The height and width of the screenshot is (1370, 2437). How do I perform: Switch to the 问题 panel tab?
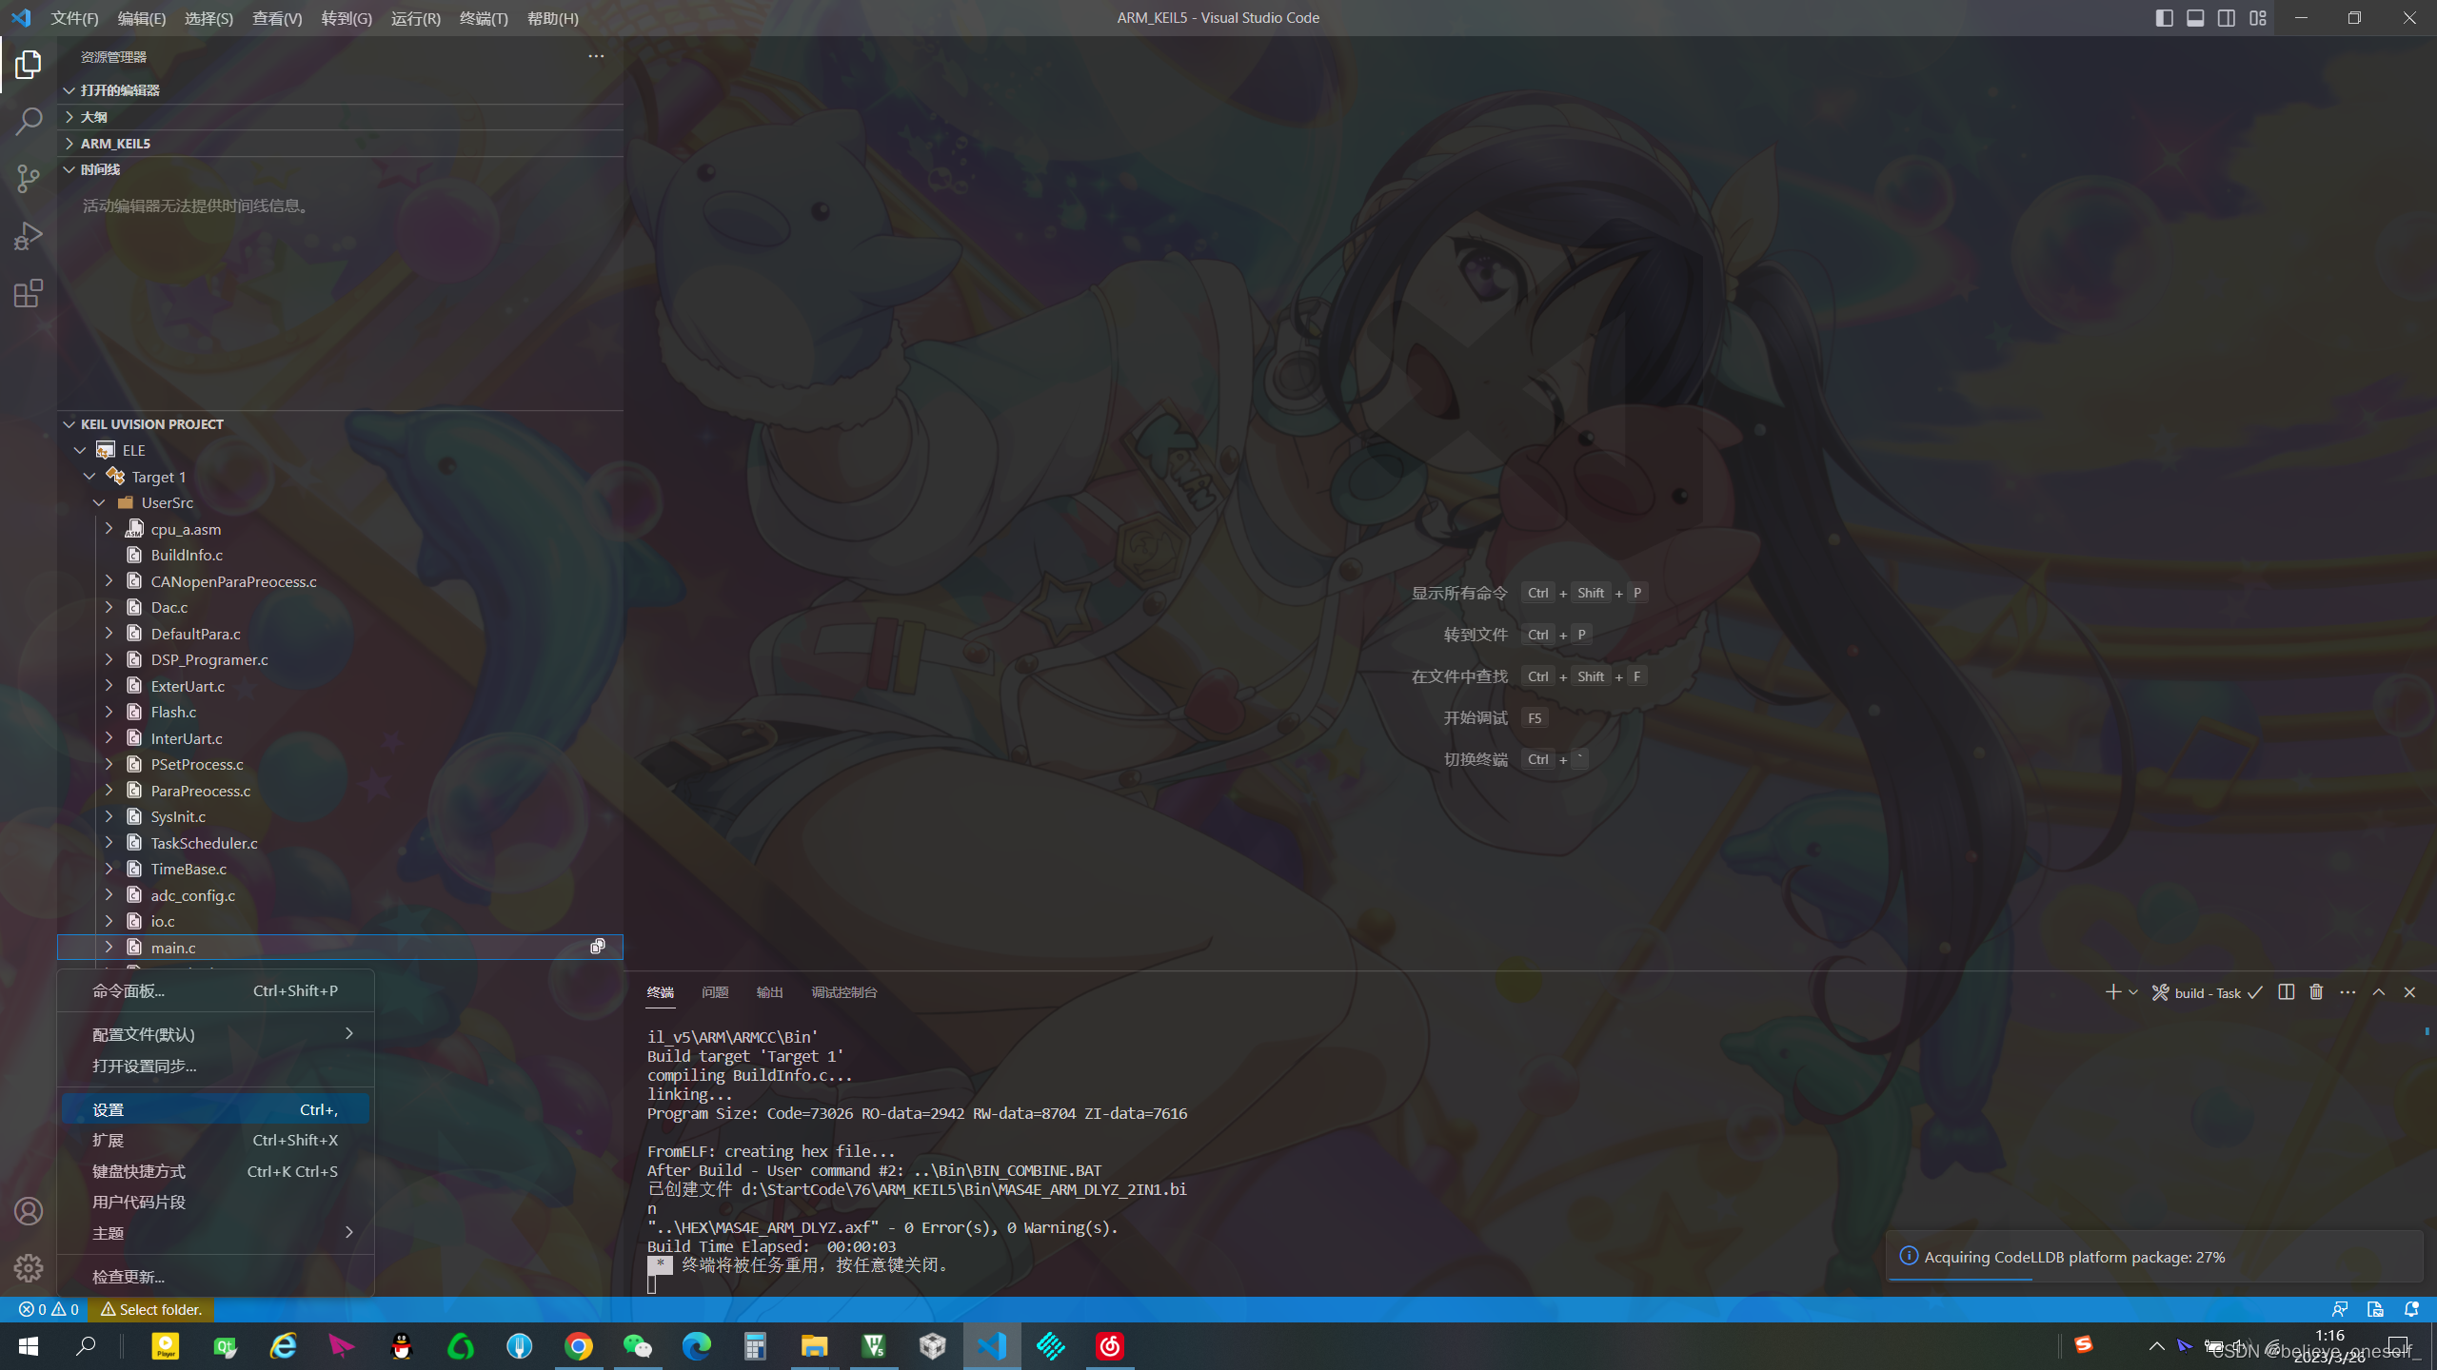714,992
